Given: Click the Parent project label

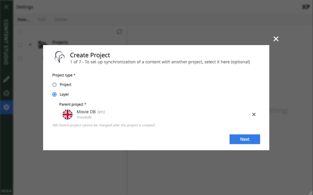Looking at the screenshot, I should pyautogui.click(x=71, y=104).
